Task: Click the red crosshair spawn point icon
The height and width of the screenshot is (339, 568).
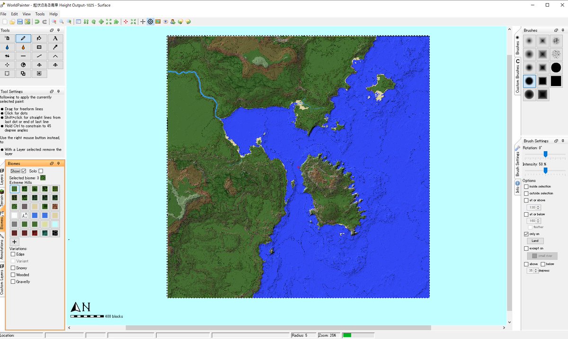Action: point(125,22)
